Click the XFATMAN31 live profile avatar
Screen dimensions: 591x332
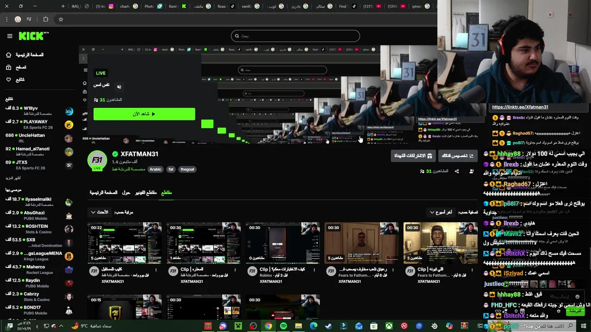pos(97,160)
